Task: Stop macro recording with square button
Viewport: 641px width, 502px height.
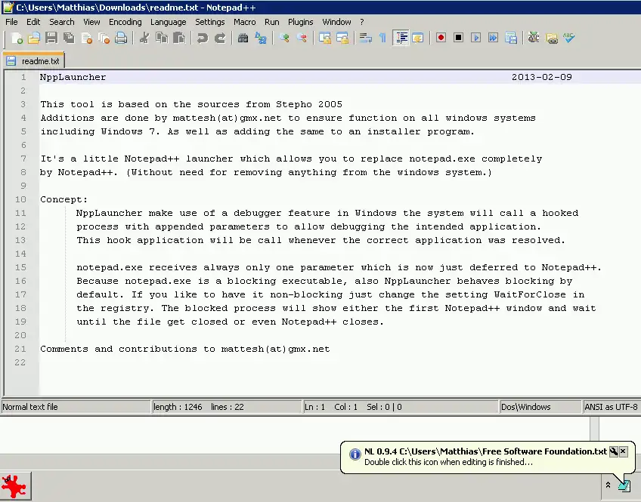Action: (458, 38)
